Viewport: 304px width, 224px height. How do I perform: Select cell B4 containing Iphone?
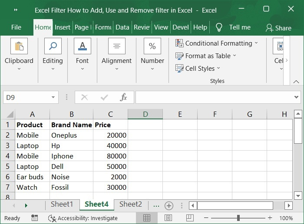point(71,156)
